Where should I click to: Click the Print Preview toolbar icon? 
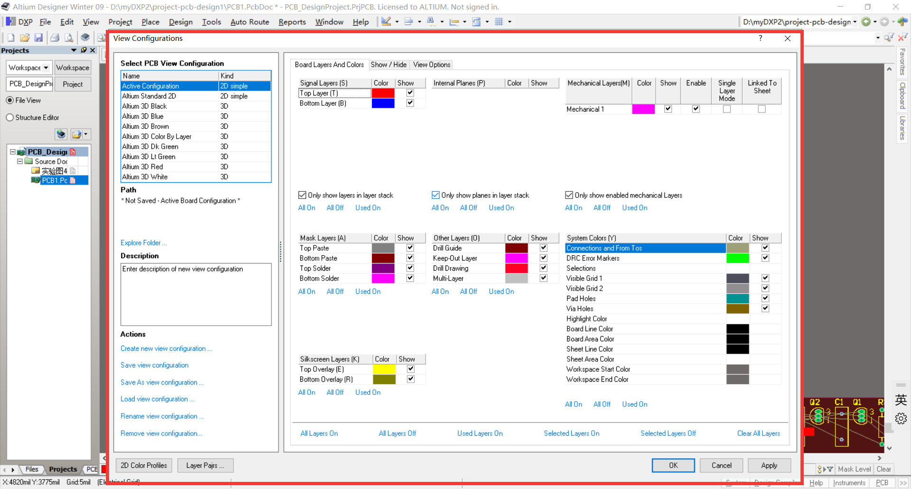click(x=69, y=38)
